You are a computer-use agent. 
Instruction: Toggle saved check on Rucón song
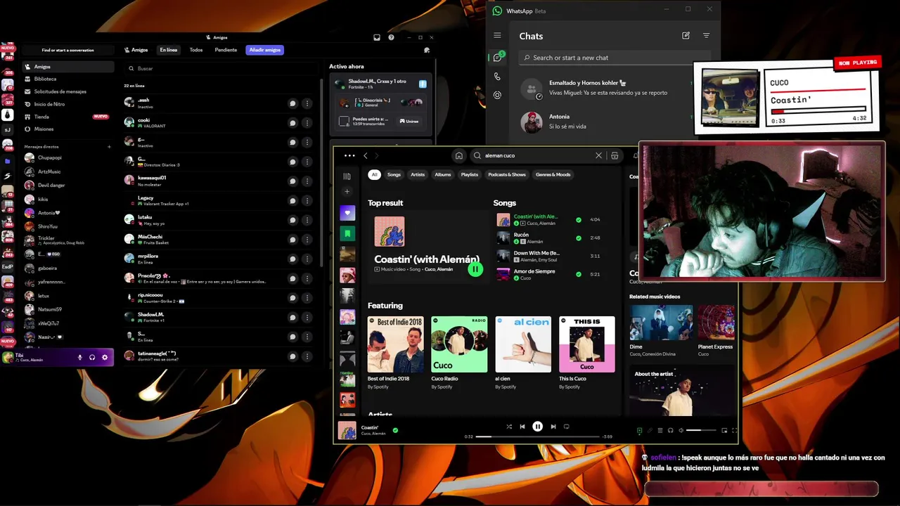[x=579, y=238]
